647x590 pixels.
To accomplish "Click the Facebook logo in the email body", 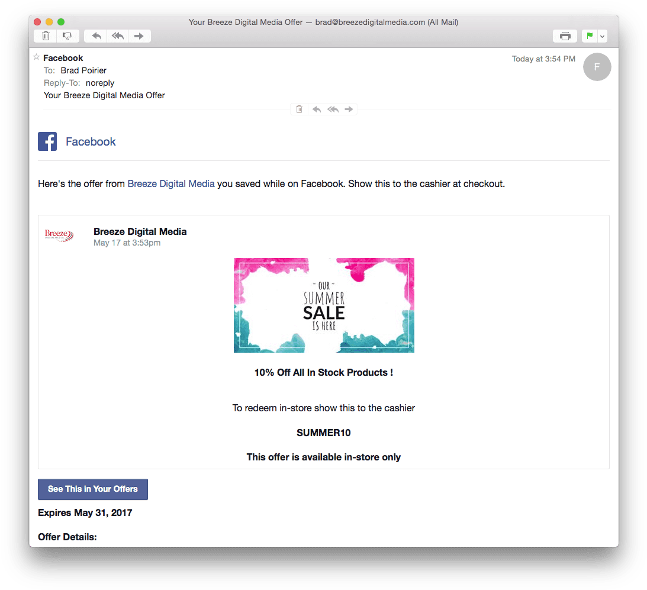I will pos(47,141).
